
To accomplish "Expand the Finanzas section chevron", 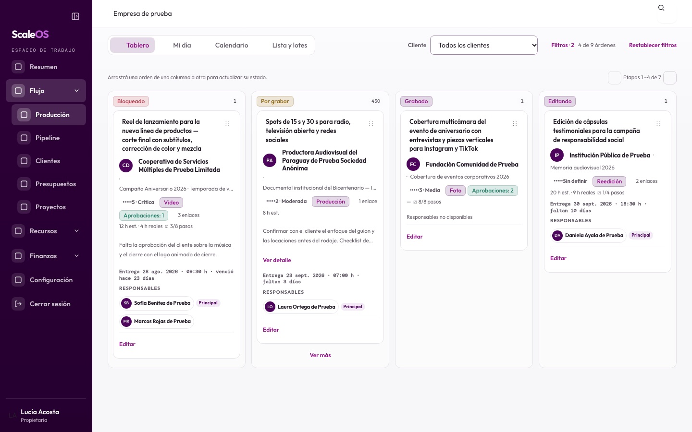I will tap(76, 256).
